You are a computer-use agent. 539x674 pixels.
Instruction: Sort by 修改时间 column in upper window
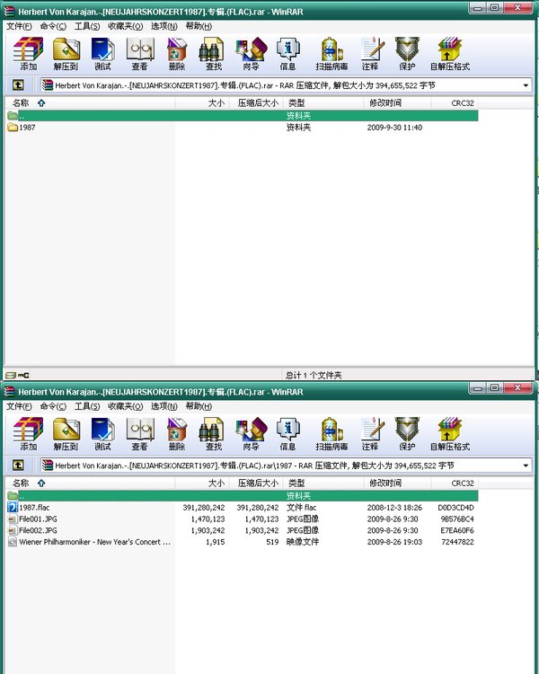tap(397, 102)
